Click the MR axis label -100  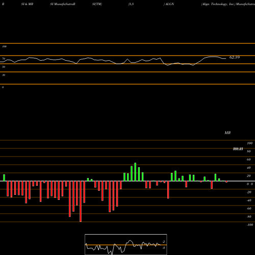tap(250, 225)
